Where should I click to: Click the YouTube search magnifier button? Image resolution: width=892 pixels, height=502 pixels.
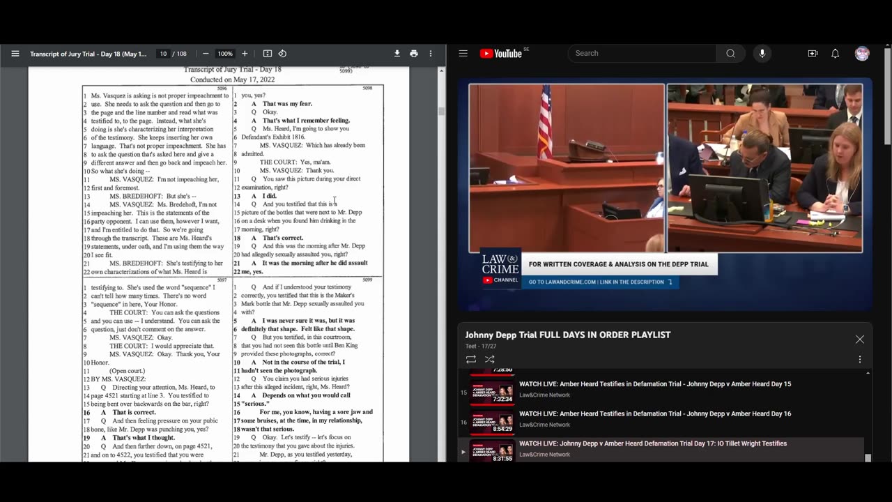point(730,54)
